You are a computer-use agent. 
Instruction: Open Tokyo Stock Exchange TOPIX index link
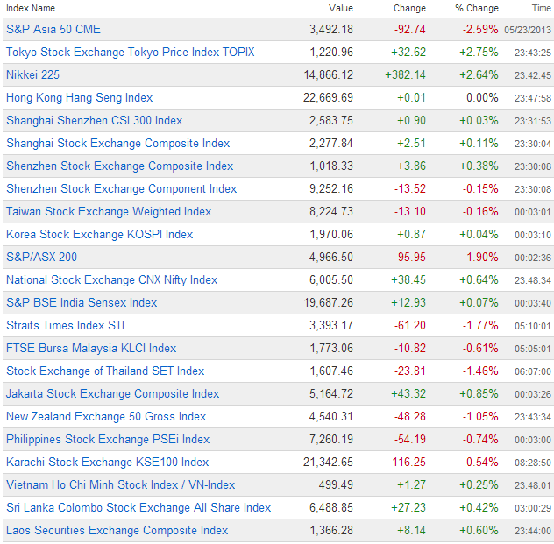(x=131, y=53)
